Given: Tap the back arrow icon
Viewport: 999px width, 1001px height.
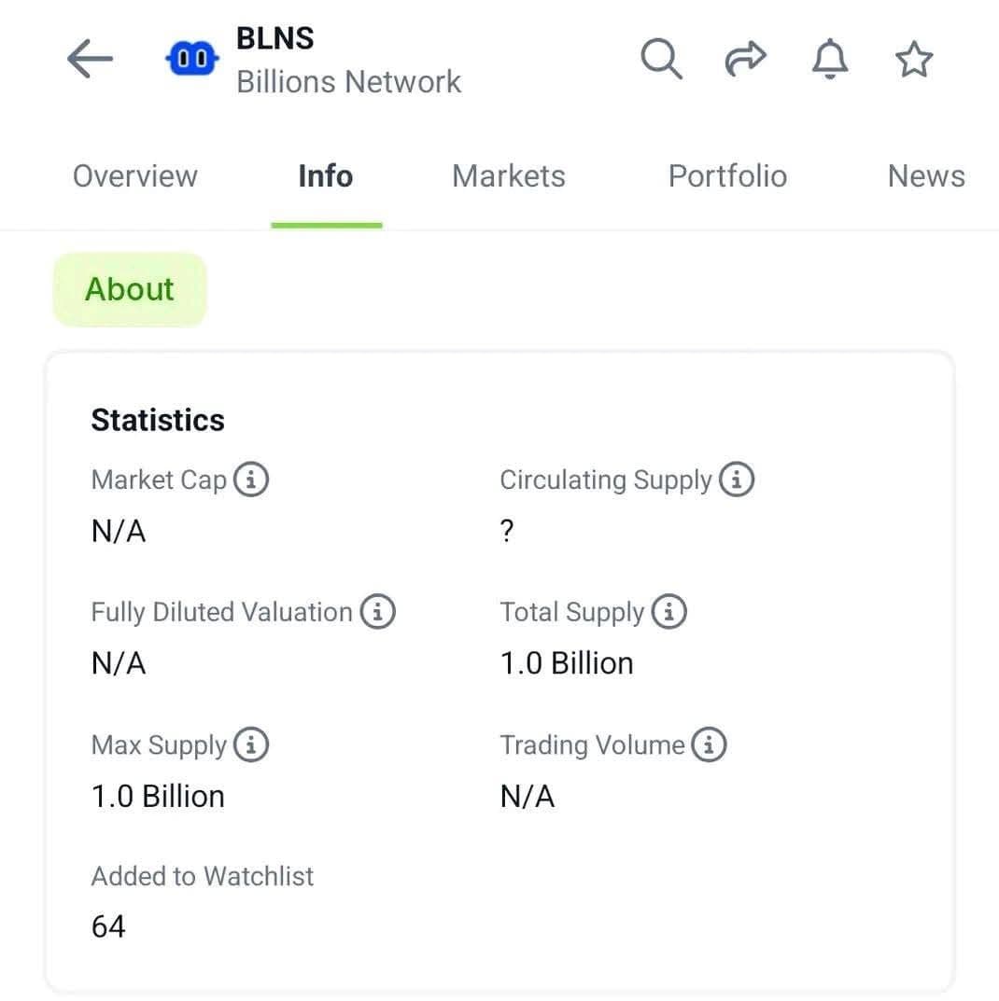Looking at the screenshot, I should pyautogui.click(x=90, y=60).
